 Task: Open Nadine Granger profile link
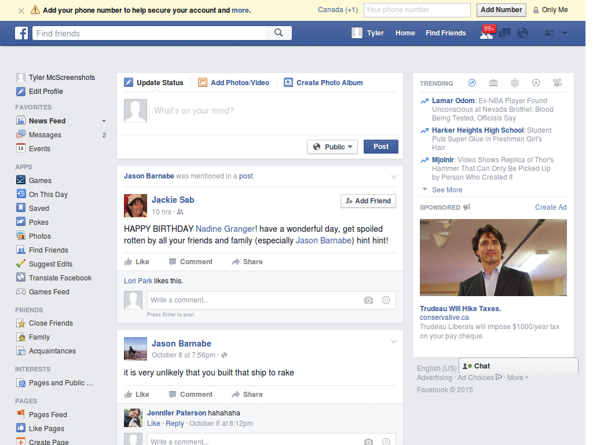pyautogui.click(x=225, y=229)
